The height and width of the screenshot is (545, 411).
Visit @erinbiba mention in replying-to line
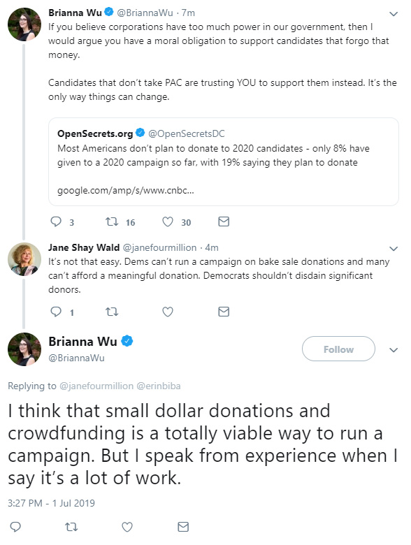[159, 386]
